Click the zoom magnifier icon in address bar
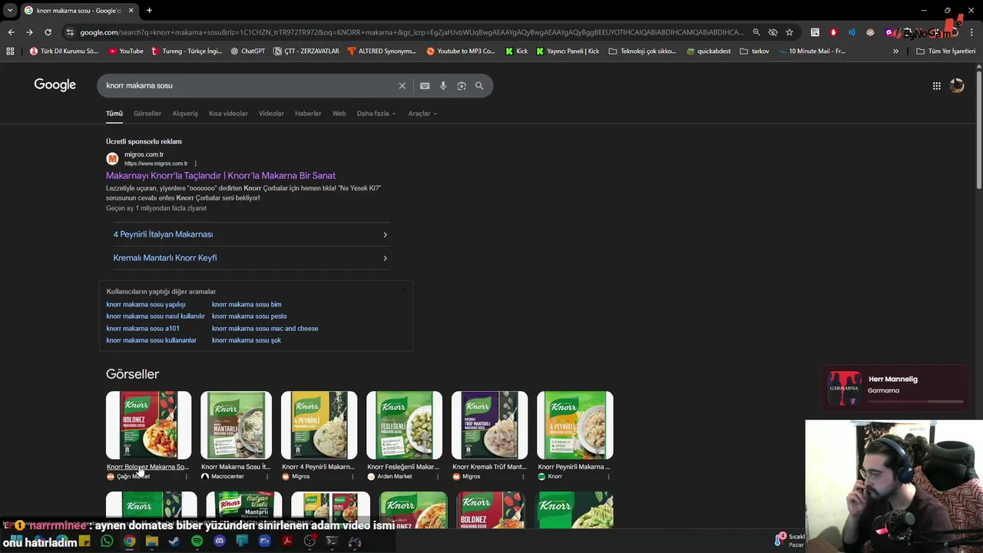 click(x=756, y=32)
